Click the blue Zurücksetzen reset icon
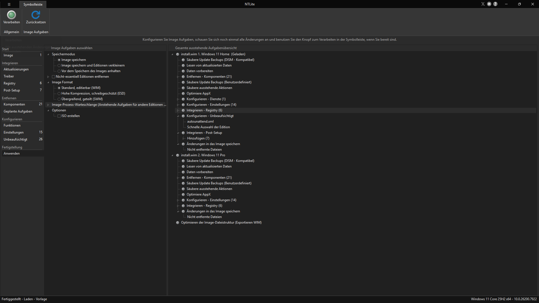Viewport: 539px width, 303px height. pyautogui.click(x=36, y=15)
